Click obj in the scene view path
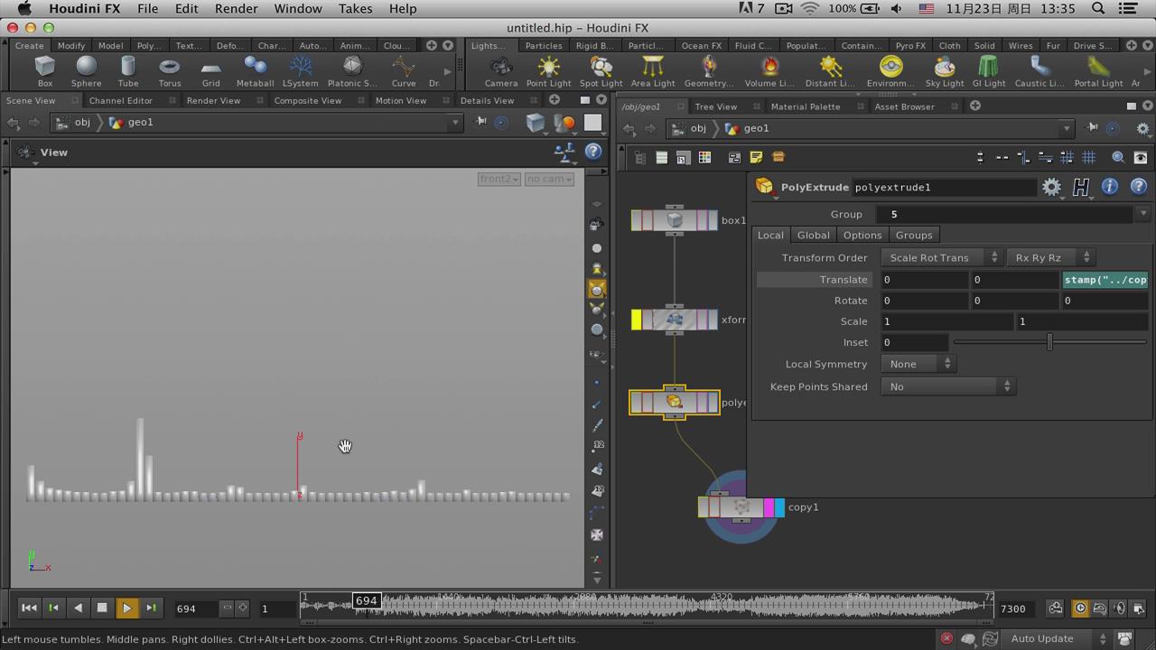The height and width of the screenshot is (650, 1156). coord(82,123)
